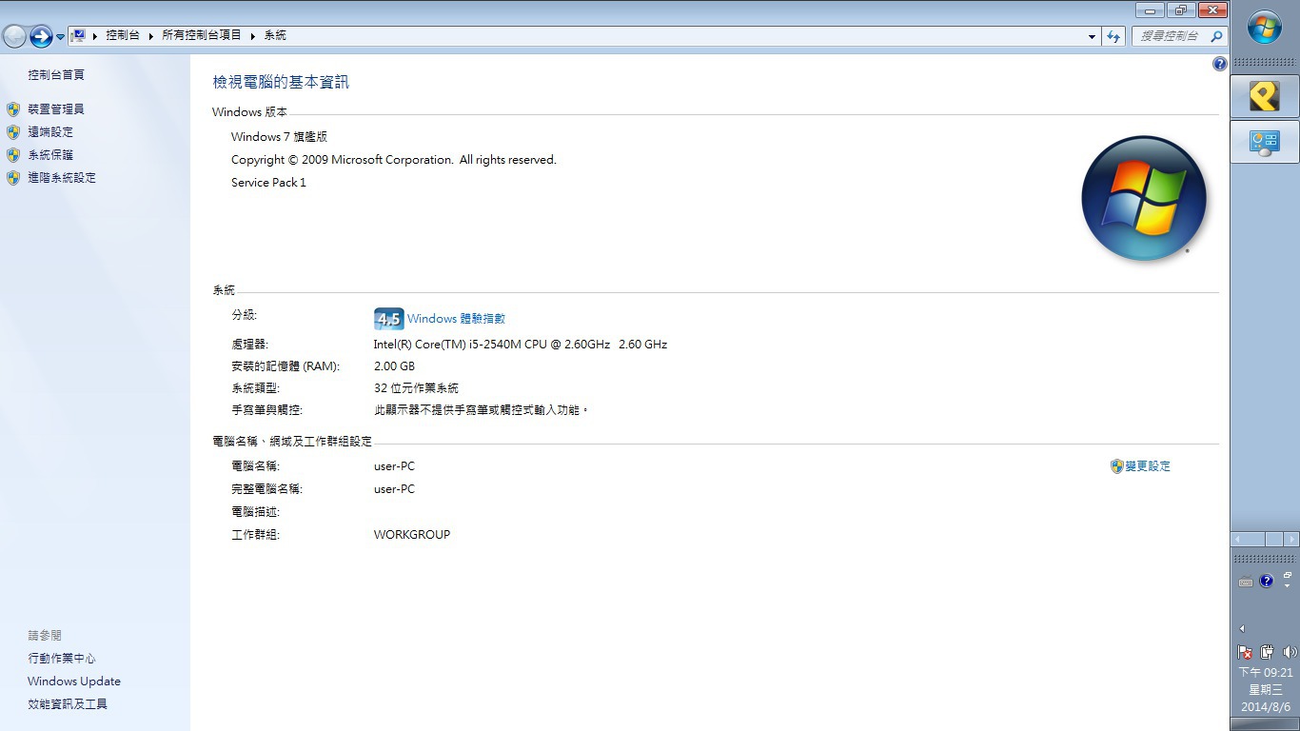Open the keyboard input method icon

(x=1246, y=582)
